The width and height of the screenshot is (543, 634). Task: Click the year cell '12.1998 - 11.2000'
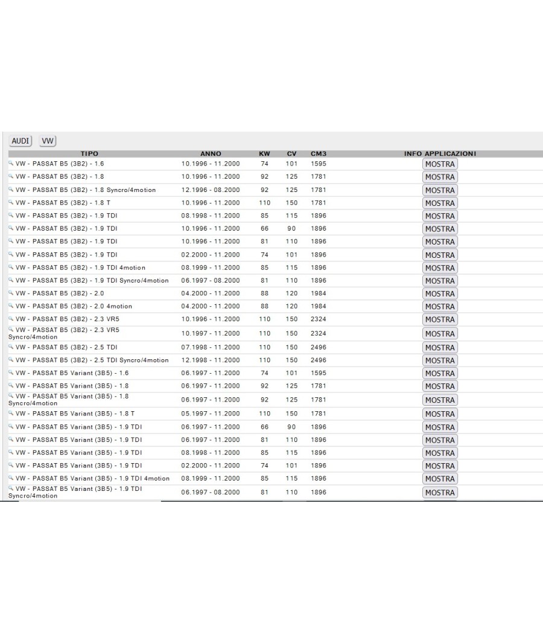click(211, 360)
